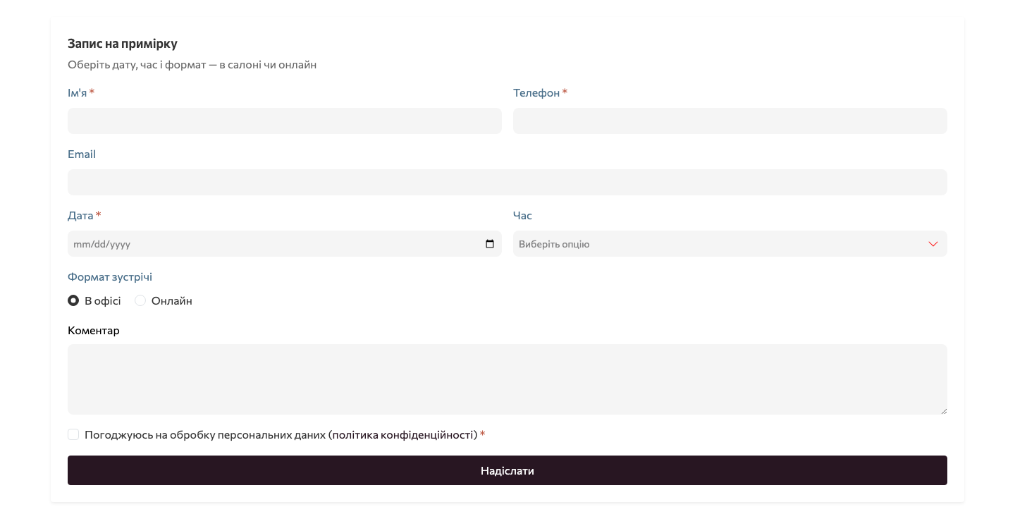This screenshot has width=1015, height=519.
Task: Click the «Час» field label
Action: tap(522, 216)
